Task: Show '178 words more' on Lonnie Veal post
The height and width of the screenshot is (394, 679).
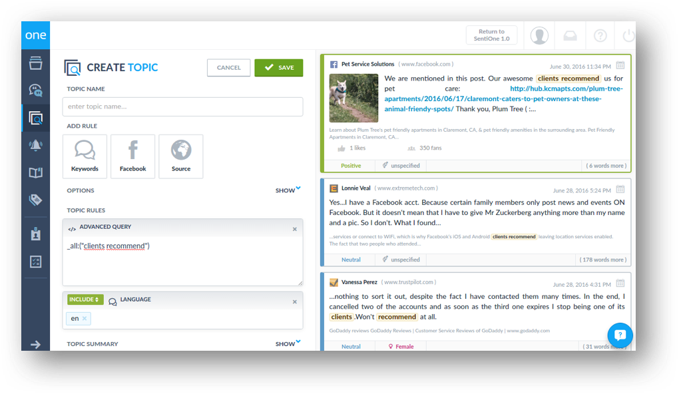Action: [603, 260]
